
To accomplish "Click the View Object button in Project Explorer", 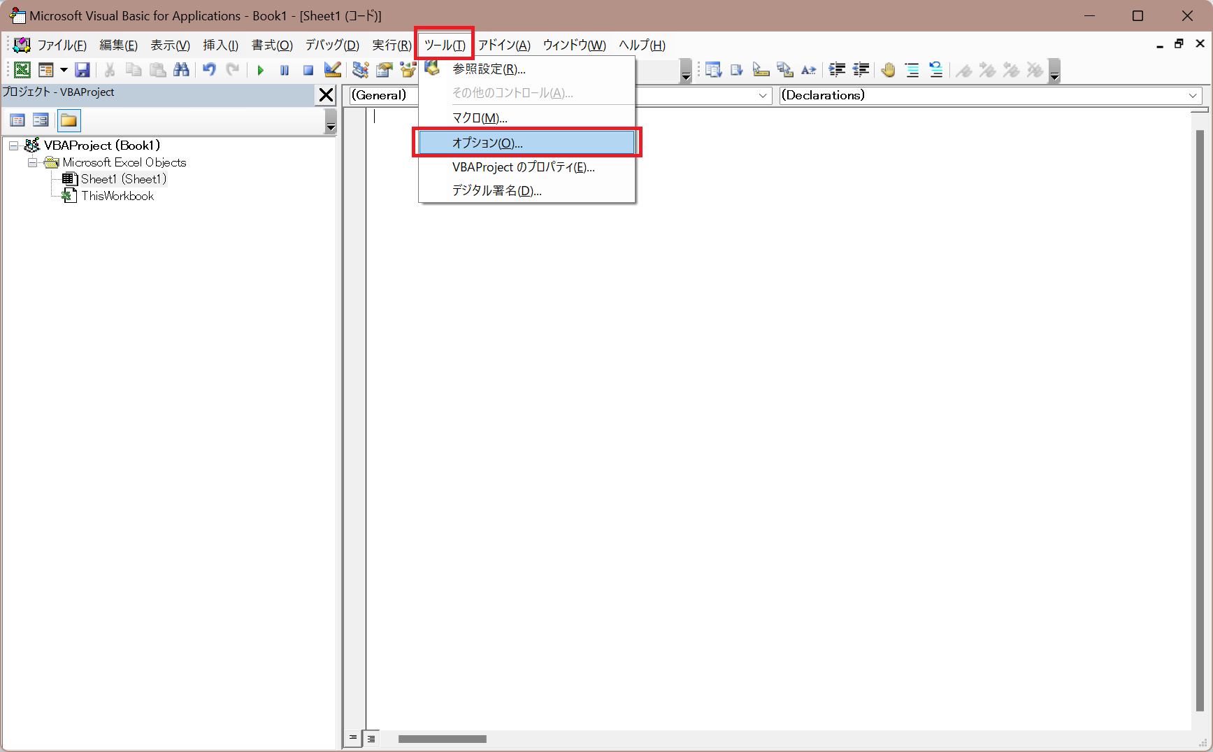I will click(41, 120).
